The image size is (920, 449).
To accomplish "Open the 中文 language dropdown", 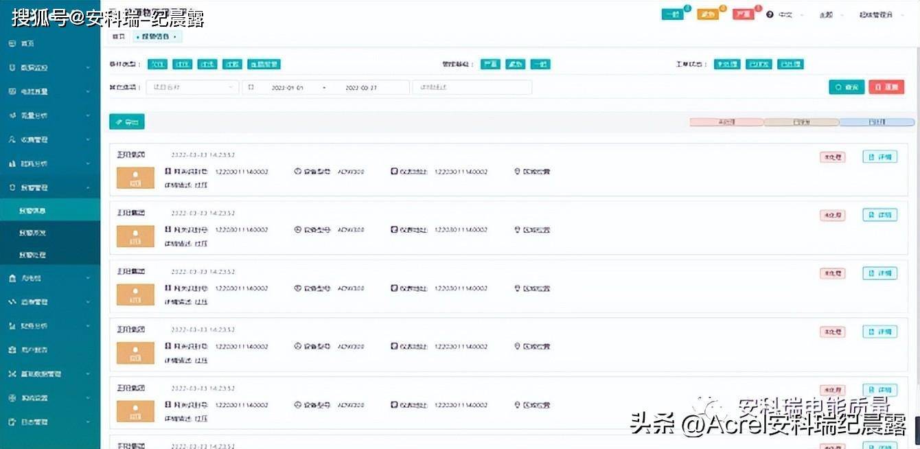I will [x=787, y=14].
